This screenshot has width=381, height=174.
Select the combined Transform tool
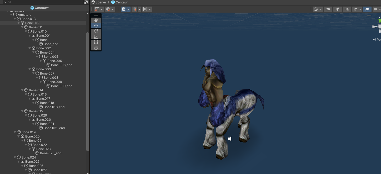pos(96,48)
